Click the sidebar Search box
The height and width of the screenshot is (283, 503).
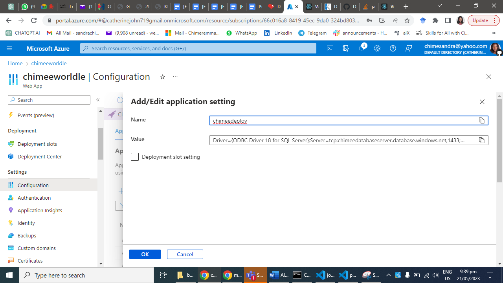pos(49,100)
